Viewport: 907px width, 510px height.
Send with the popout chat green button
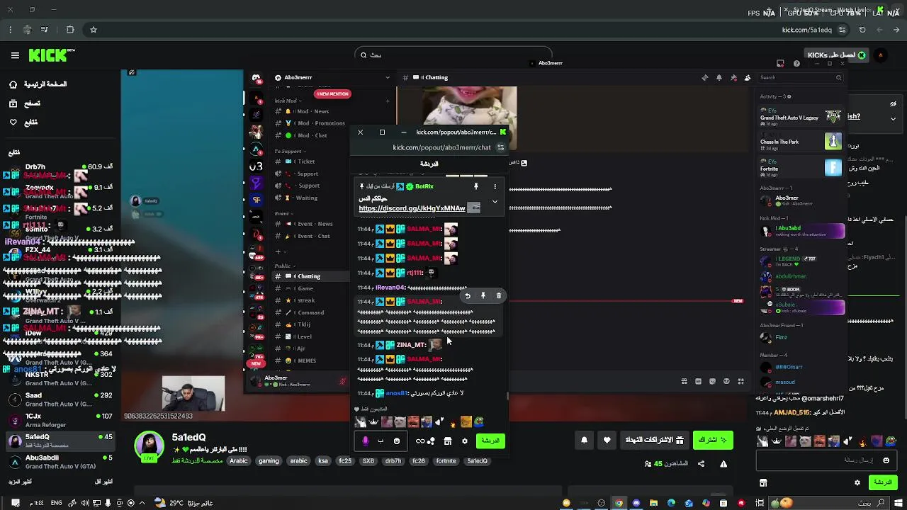tap(490, 441)
